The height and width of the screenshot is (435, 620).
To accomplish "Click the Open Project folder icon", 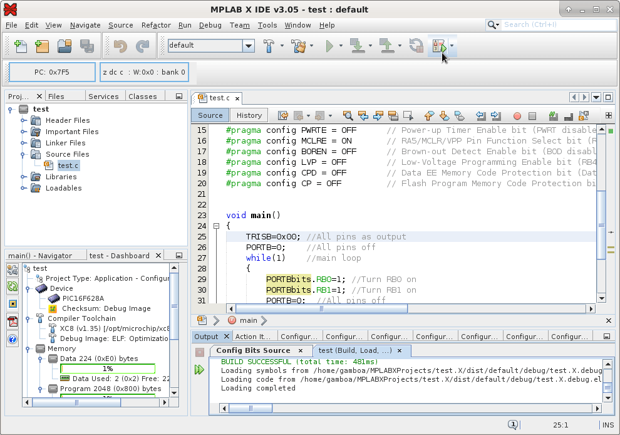I will [65, 46].
